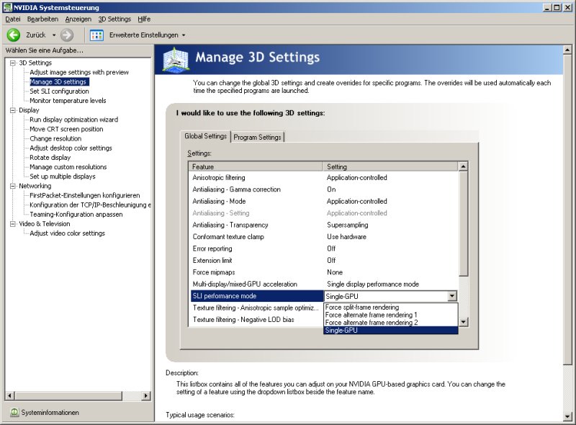Click the Systeminformationen icon
This screenshot has height=425, width=576.
14,413
